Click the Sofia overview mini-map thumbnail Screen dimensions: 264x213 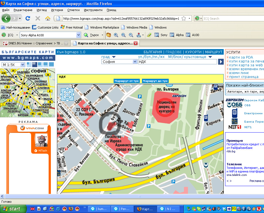point(28,93)
